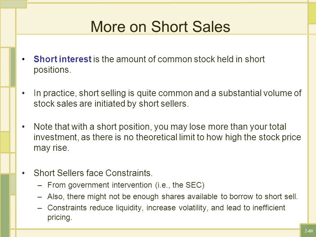Click the word "positions." in first bullet
316x237 pixels.
[x=52, y=70]
